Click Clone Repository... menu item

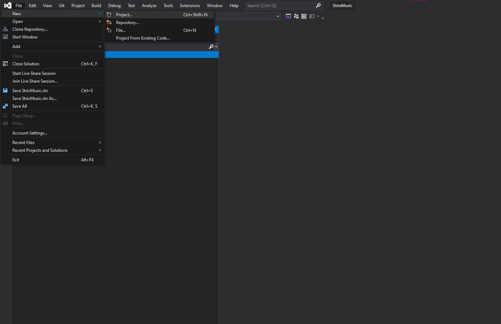(x=30, y=29)
